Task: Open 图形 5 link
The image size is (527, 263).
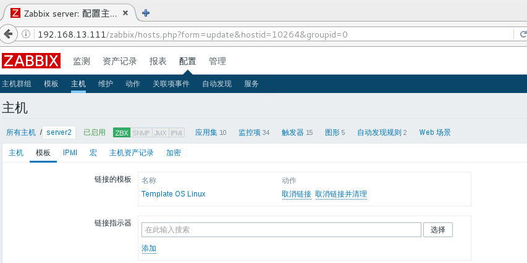Action: [335, 132]
